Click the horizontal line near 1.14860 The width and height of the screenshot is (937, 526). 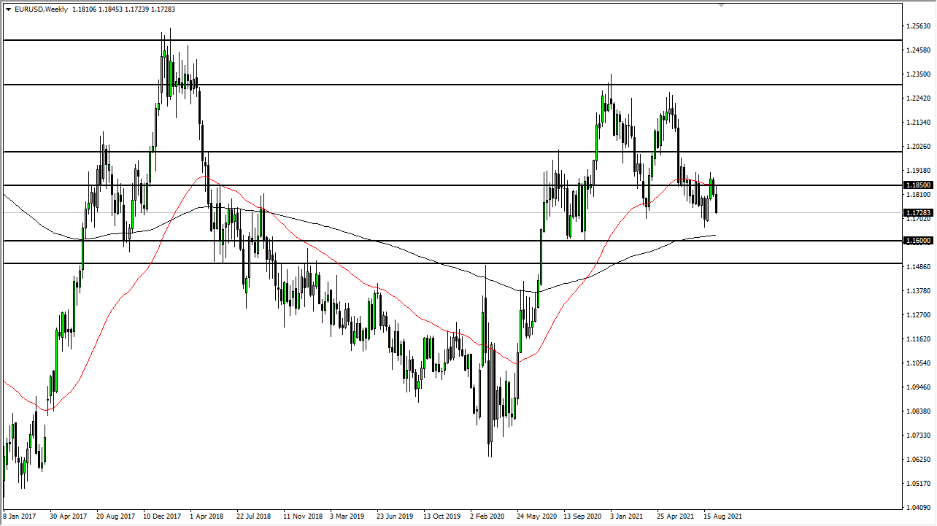438,263
